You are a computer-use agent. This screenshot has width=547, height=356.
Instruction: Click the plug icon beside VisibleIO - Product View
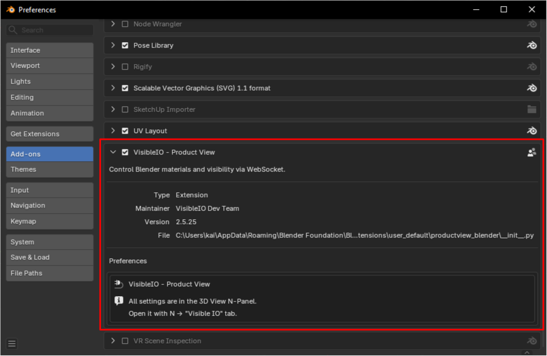point(119,284)
